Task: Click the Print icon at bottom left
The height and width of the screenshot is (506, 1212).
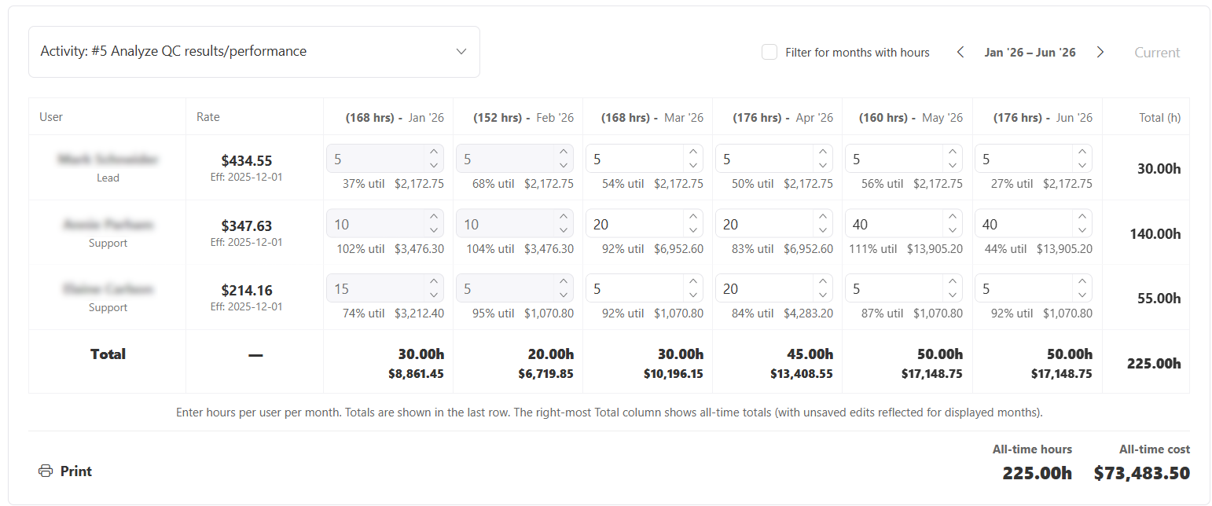Action: tap(45, 471)
